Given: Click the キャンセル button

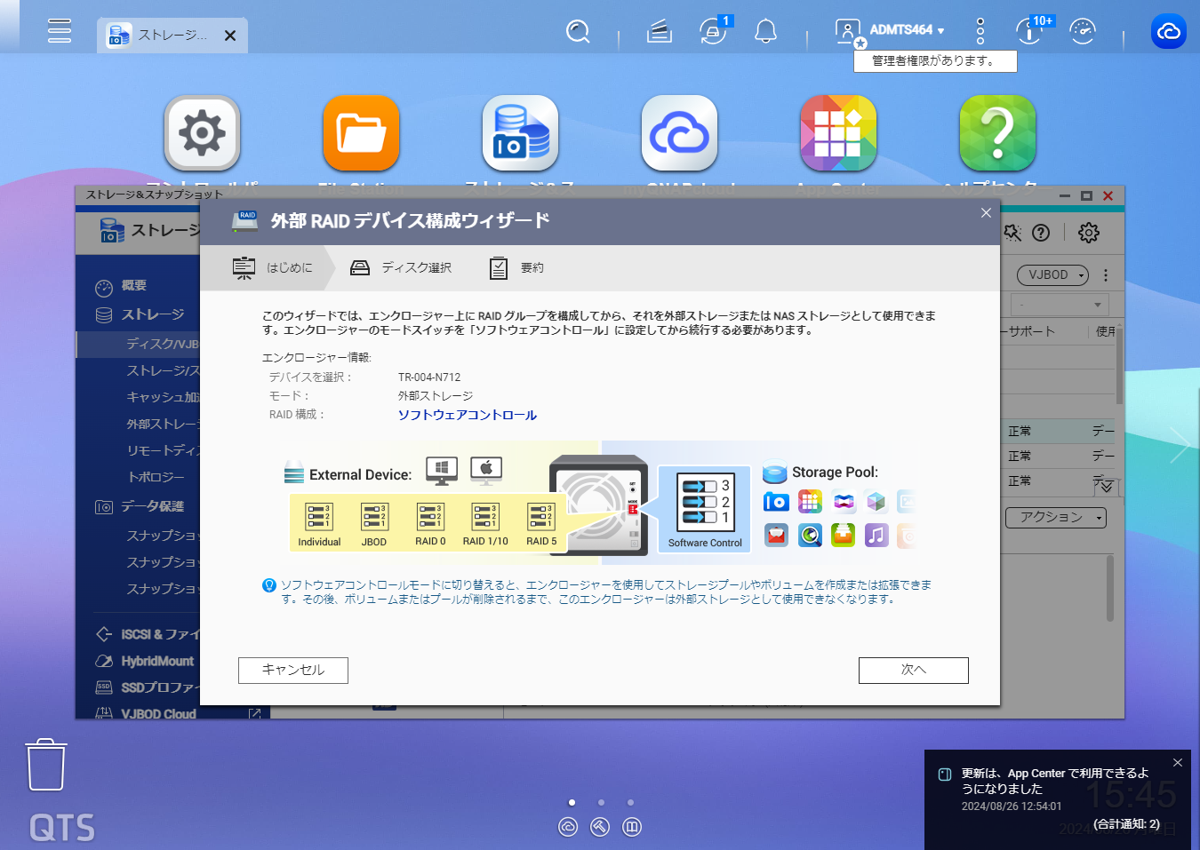Looking at the screenshot, I should pos(293,671).
